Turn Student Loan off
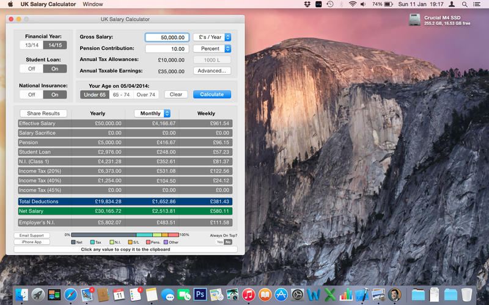This screenshot has height=305, width=489. point(31,69)
